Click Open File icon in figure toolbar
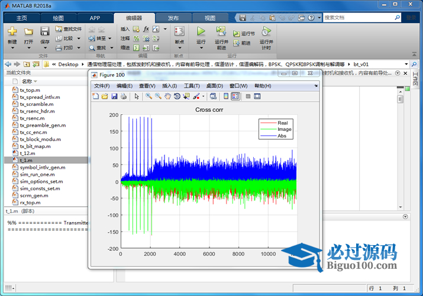 [x=105, y=96]
